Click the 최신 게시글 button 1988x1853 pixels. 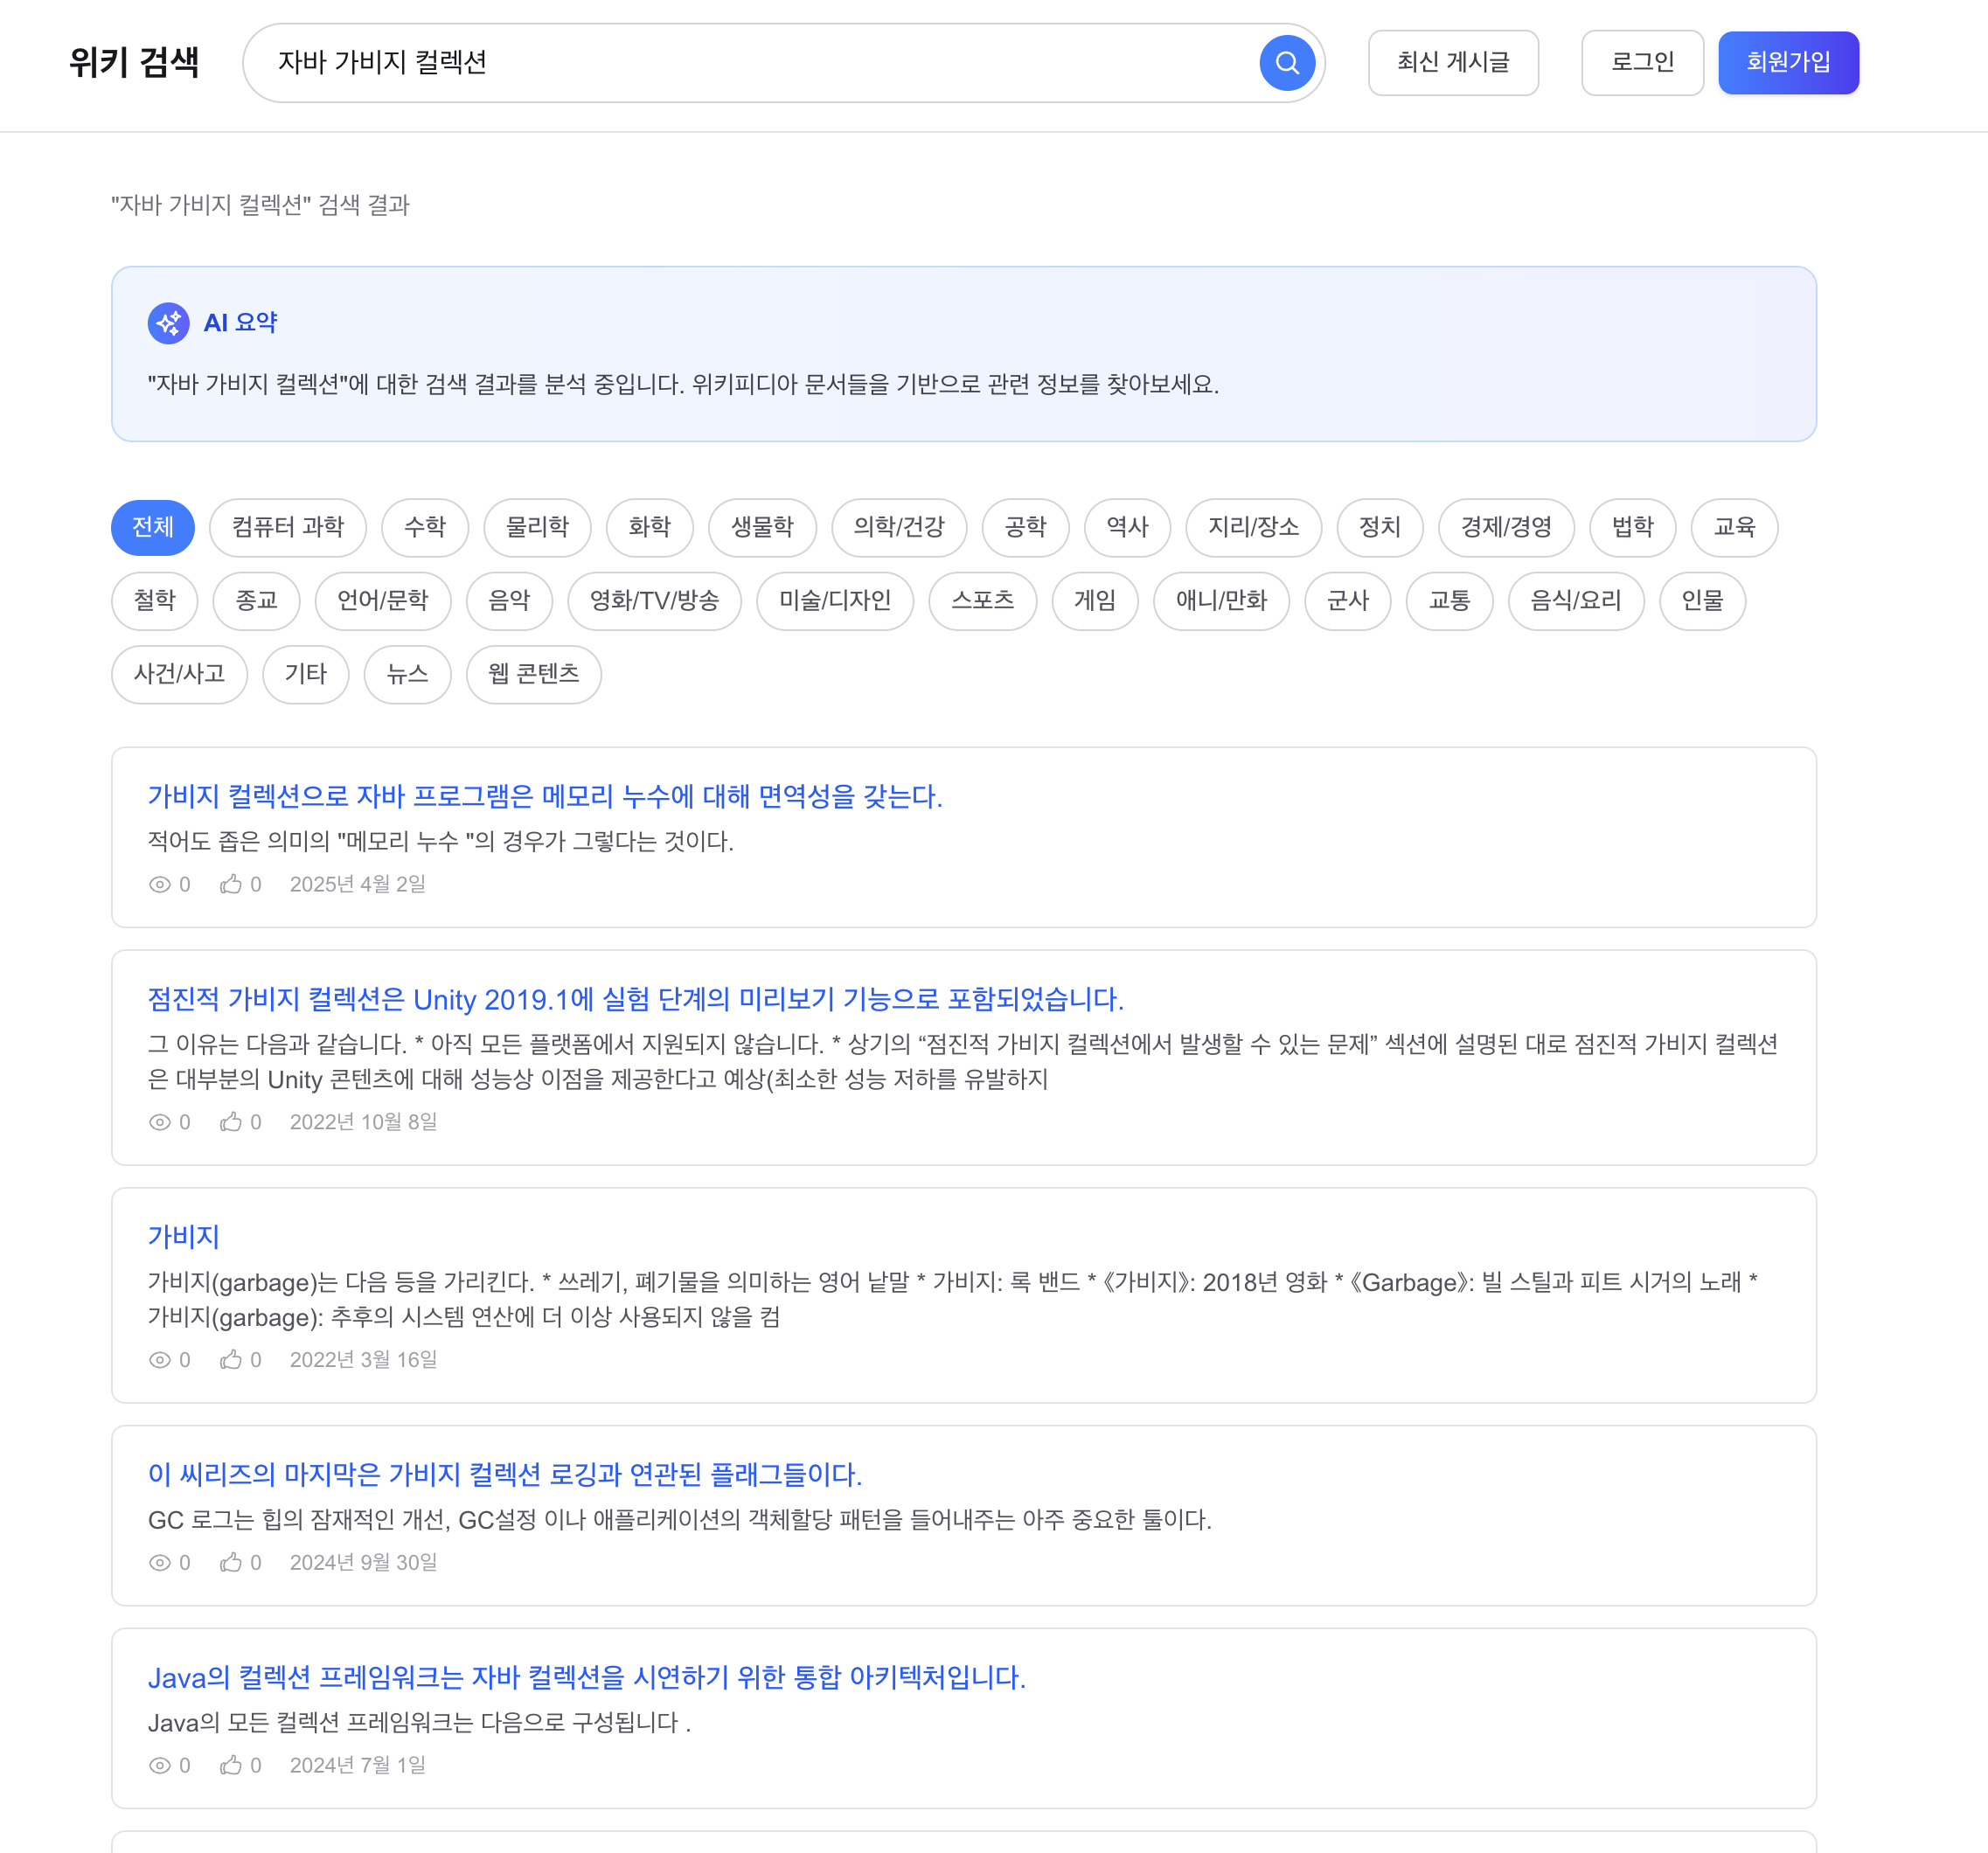point(1453,62)
